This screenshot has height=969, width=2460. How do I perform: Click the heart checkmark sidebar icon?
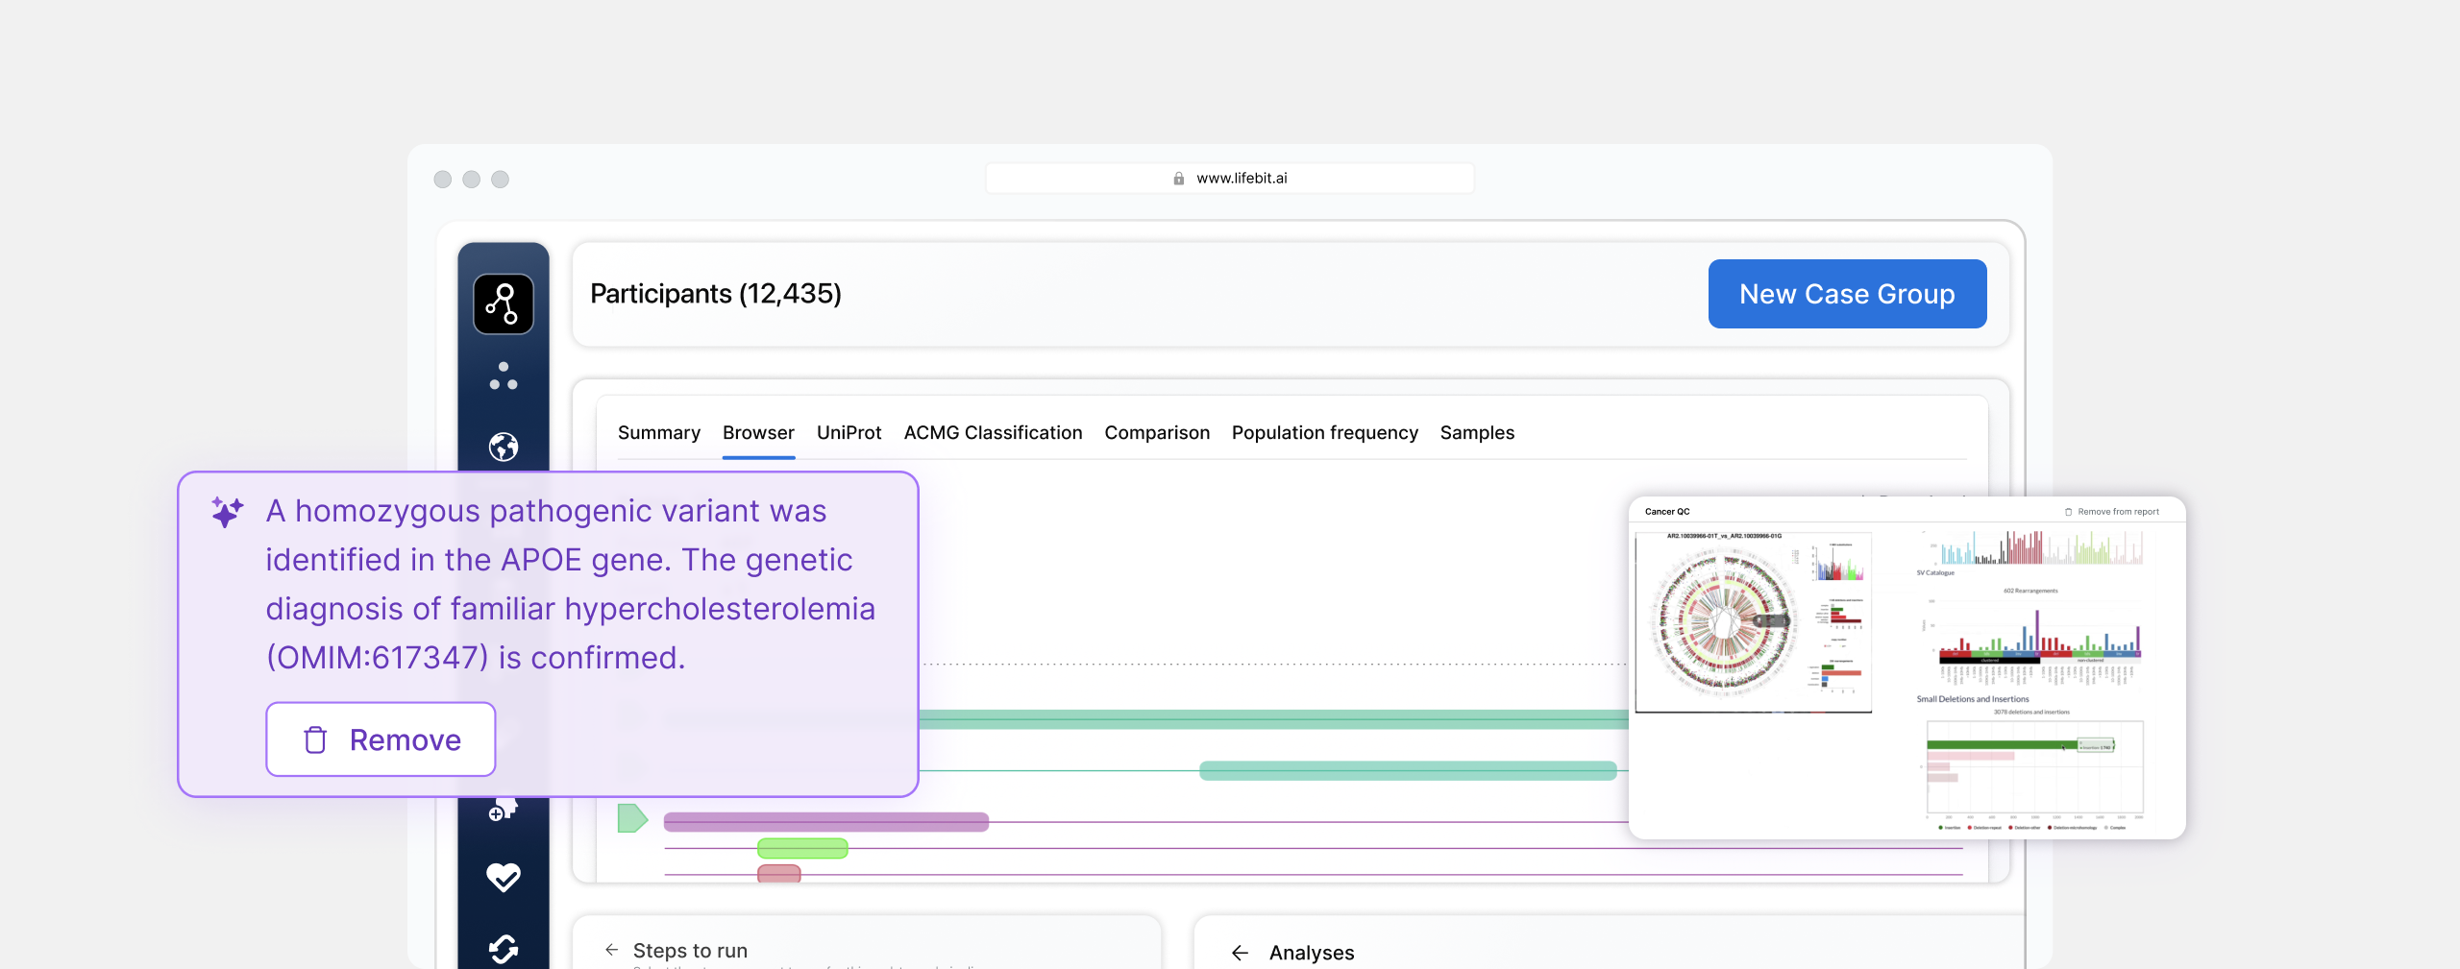503,877
